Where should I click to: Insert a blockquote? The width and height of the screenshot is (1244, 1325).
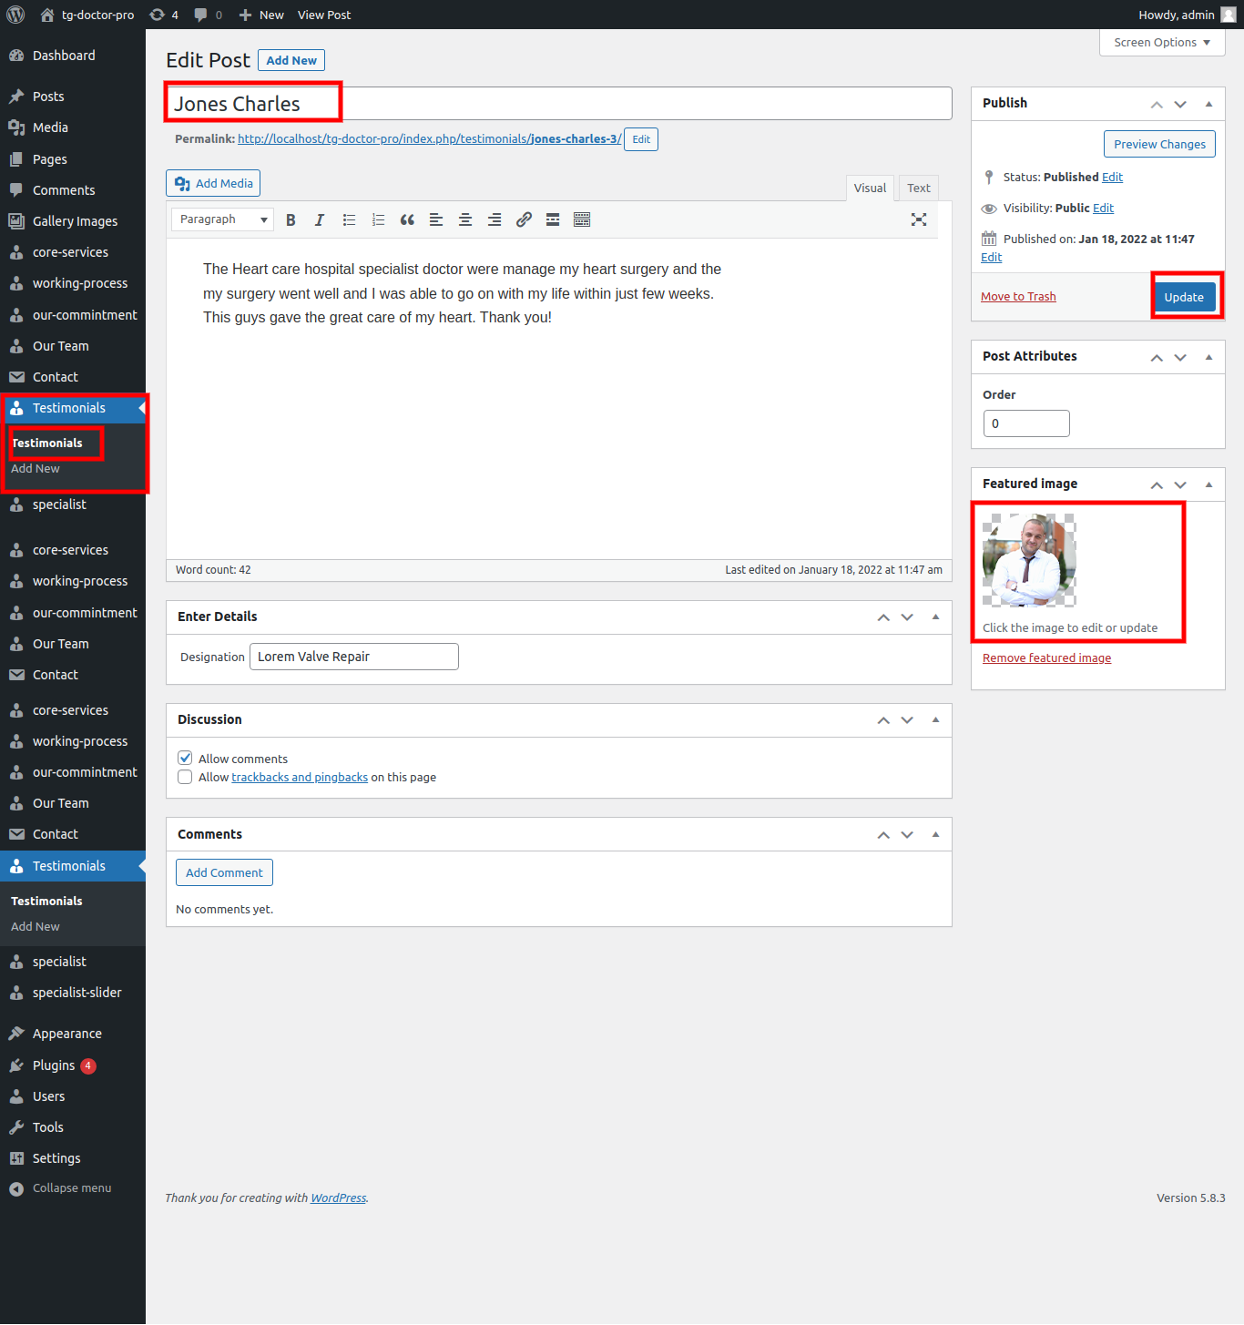click(x=407, y=220)
